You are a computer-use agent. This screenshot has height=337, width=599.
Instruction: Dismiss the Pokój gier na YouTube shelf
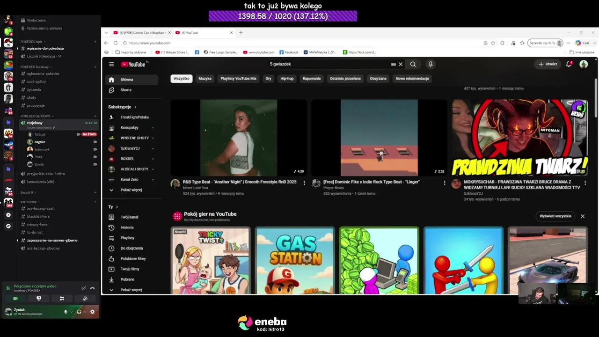click(x=583, y=216)
